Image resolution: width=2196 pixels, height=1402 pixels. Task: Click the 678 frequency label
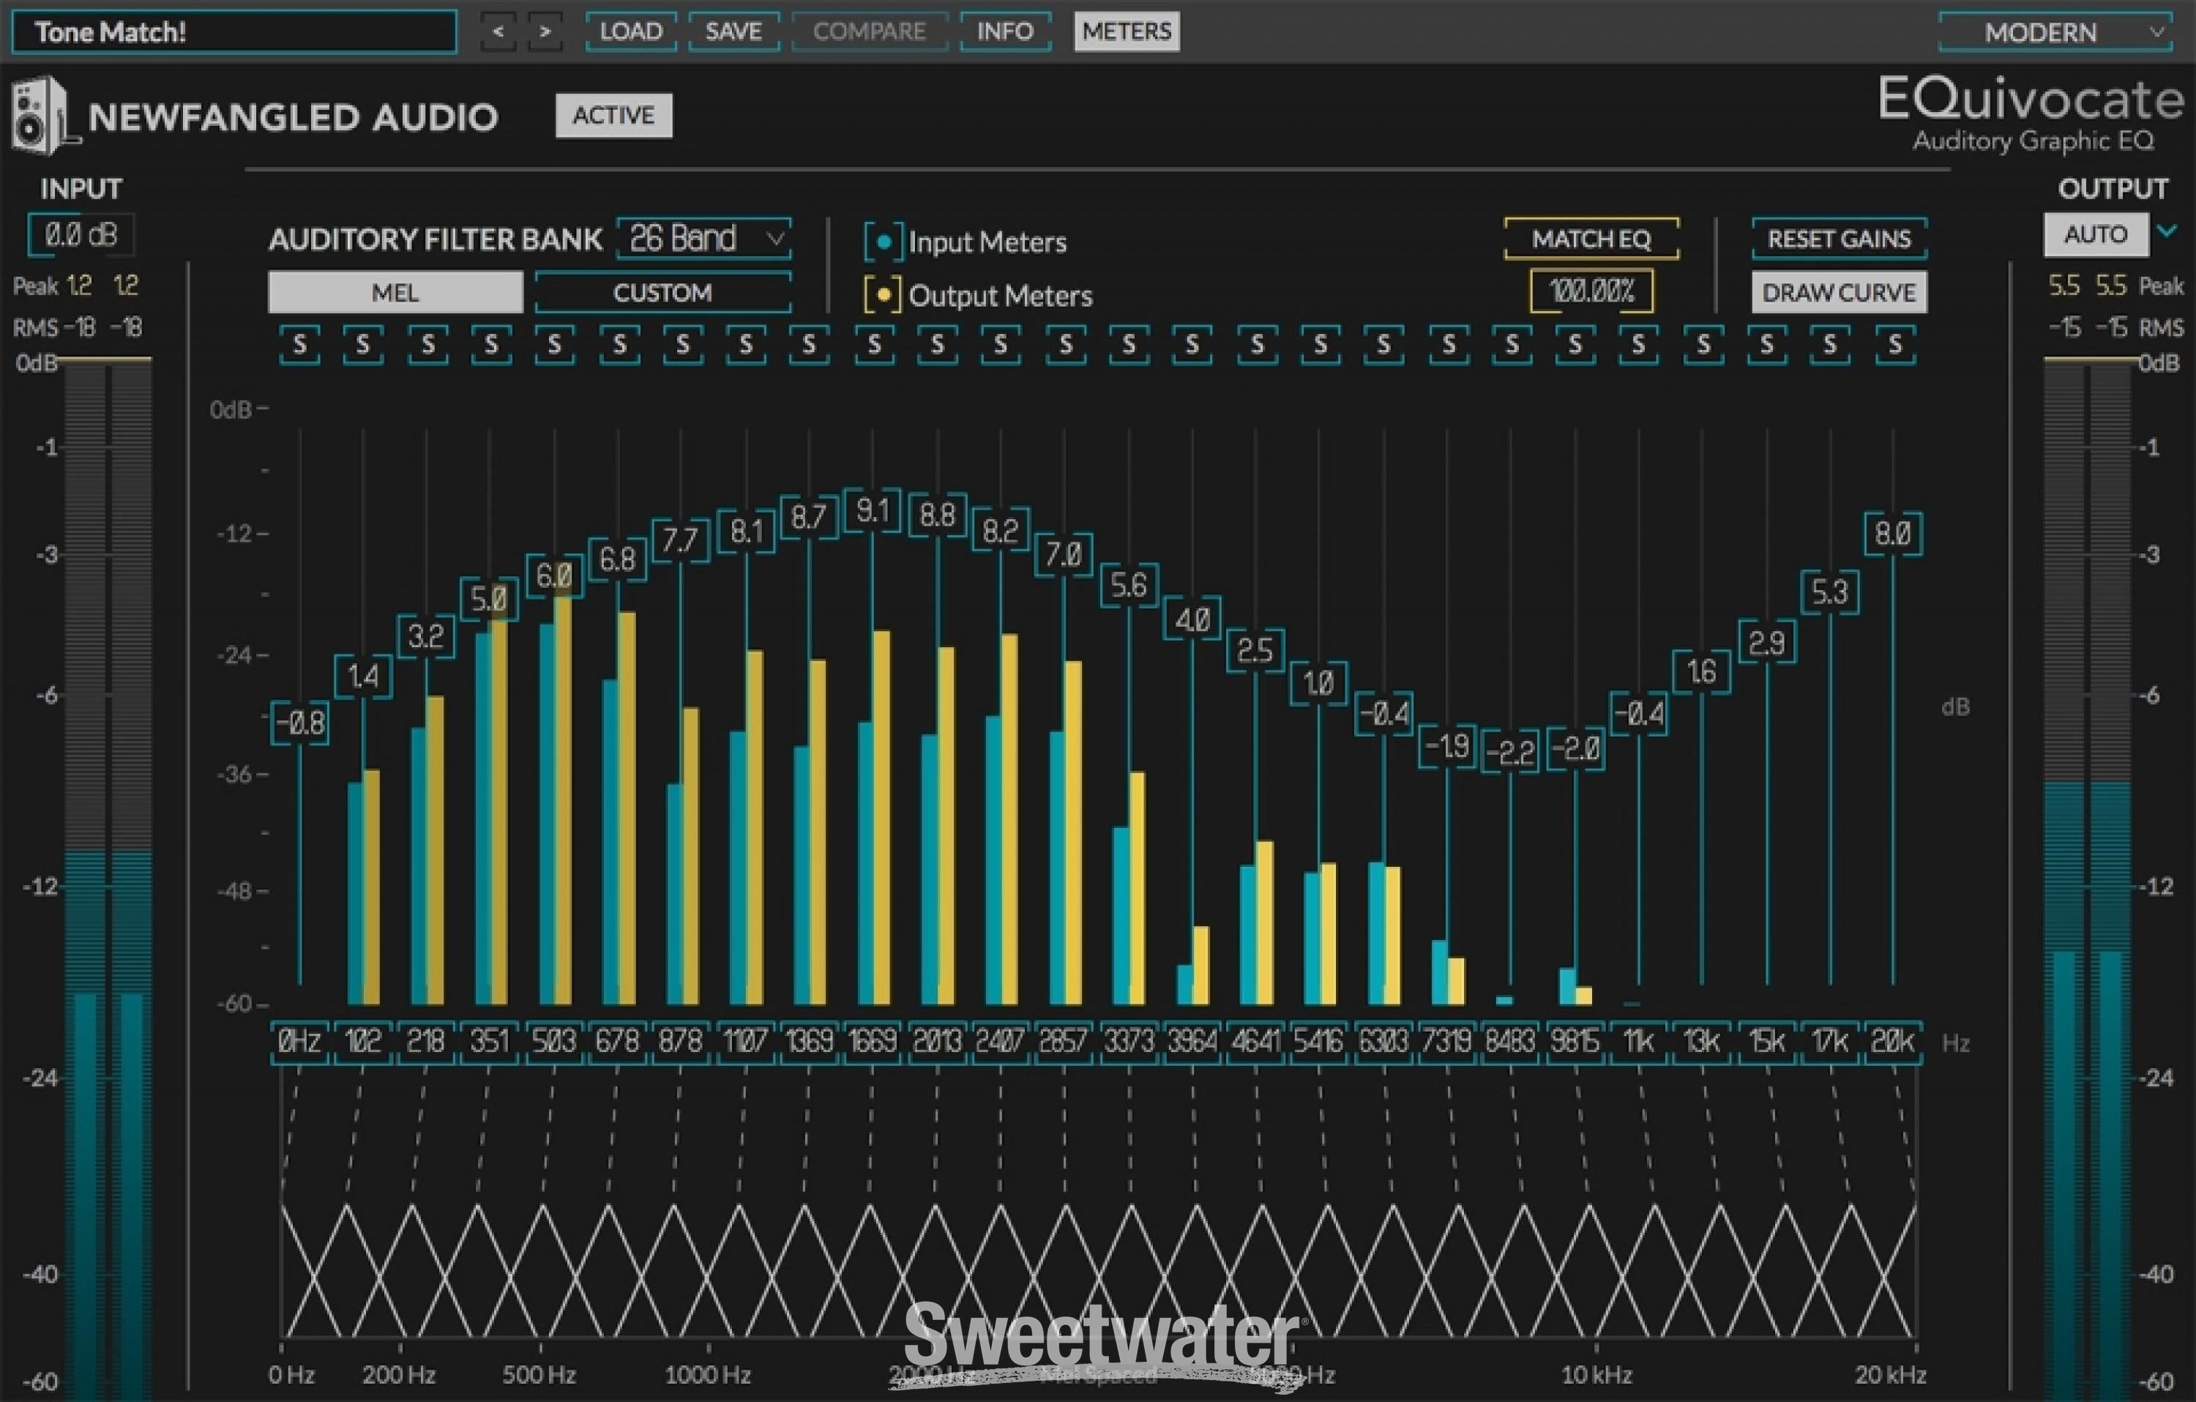[x=617, y=1042]
